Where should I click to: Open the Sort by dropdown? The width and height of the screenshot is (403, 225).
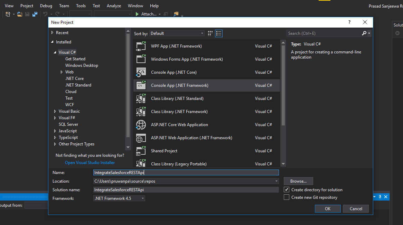tap(177, 33)
